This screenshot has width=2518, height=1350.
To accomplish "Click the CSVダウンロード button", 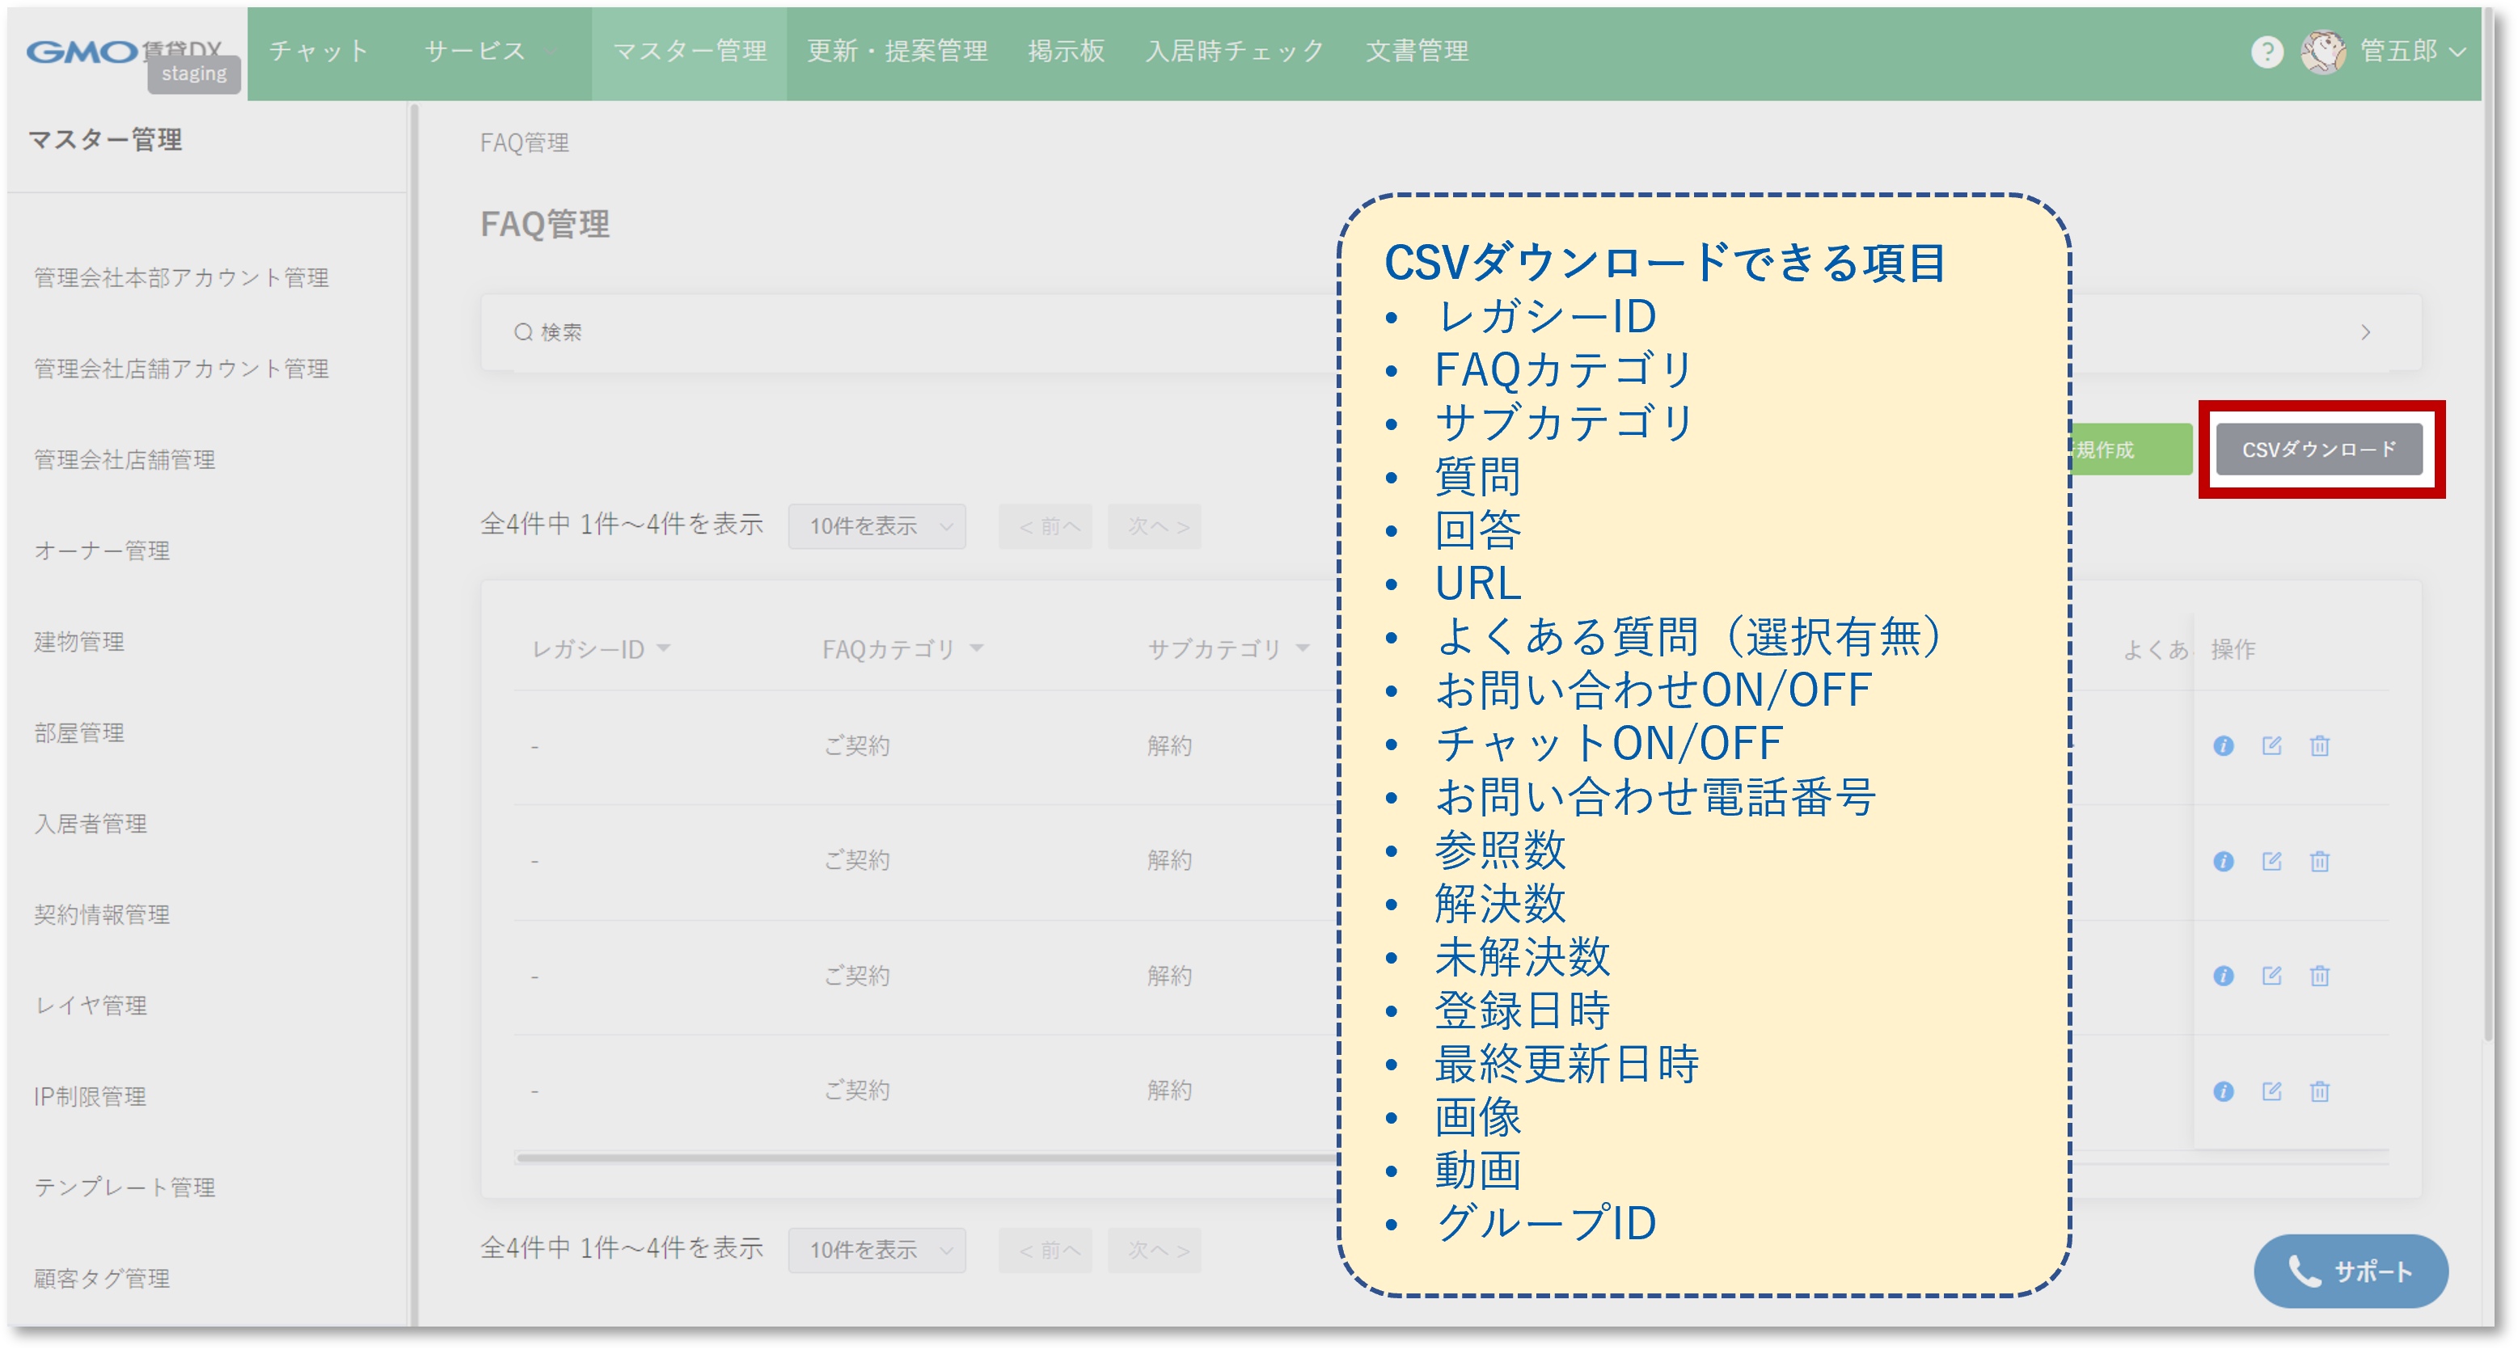I will (x=2318, y=449).
